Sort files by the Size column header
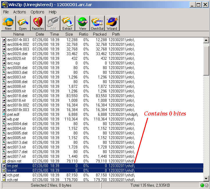 [x=69, y=34]
